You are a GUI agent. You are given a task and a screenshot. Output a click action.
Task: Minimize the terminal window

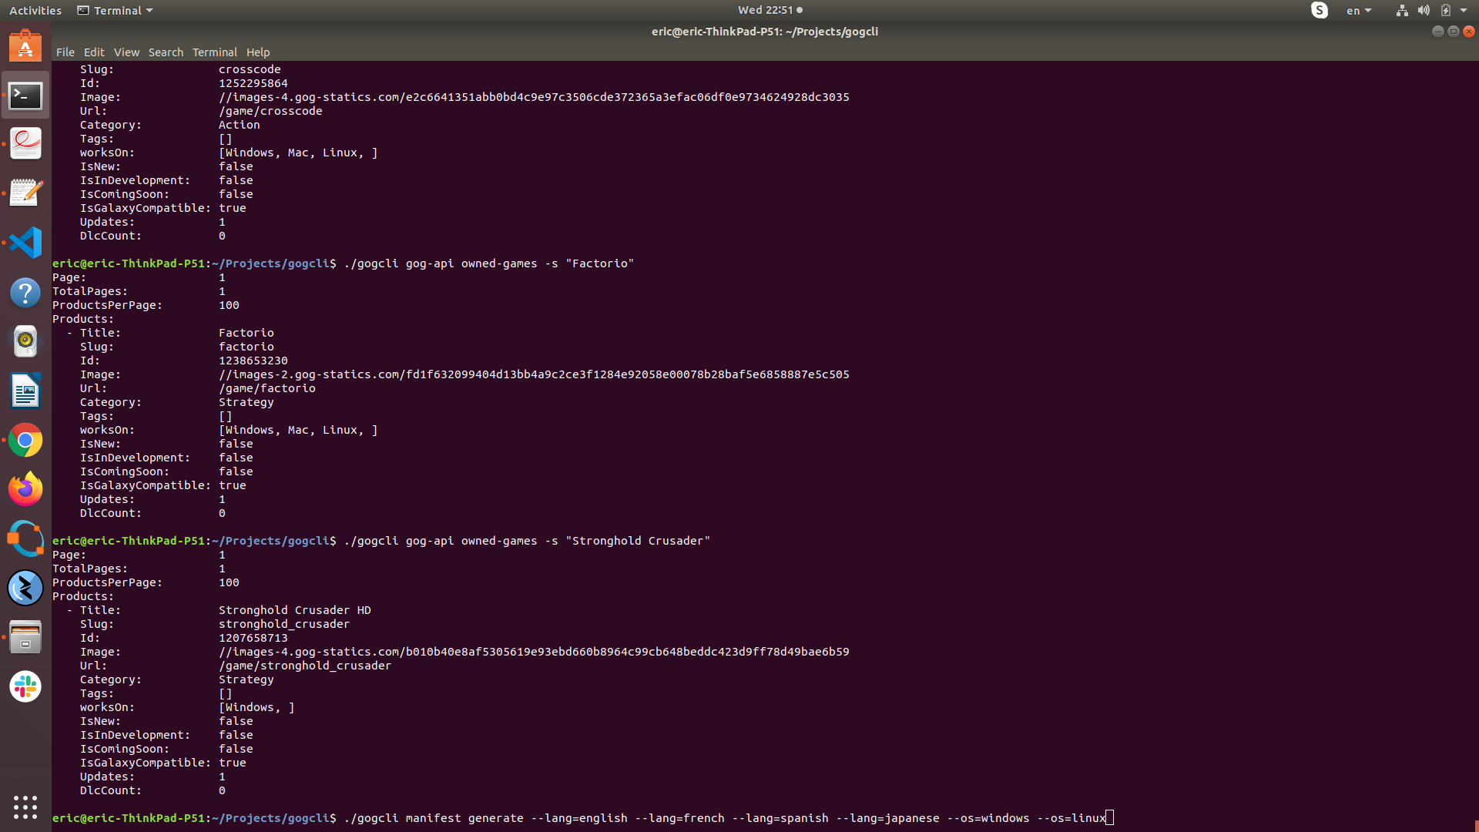pos(1437,32)
